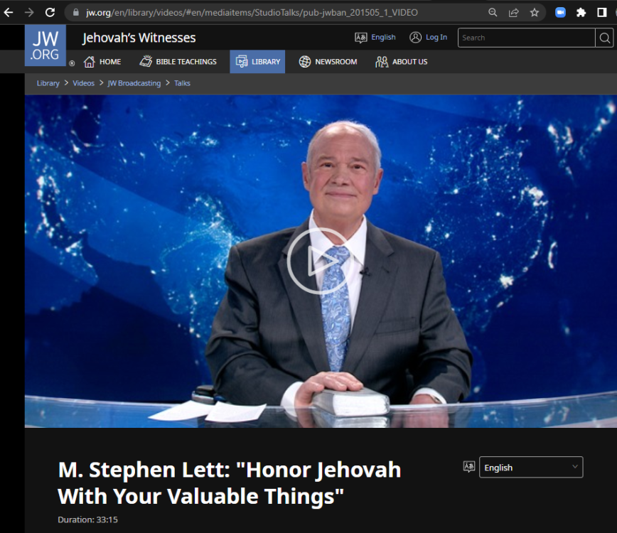Viewport: 617px width, 533px height.
Task: Open the language selector icon in the top bar
Action: (360, 37)
